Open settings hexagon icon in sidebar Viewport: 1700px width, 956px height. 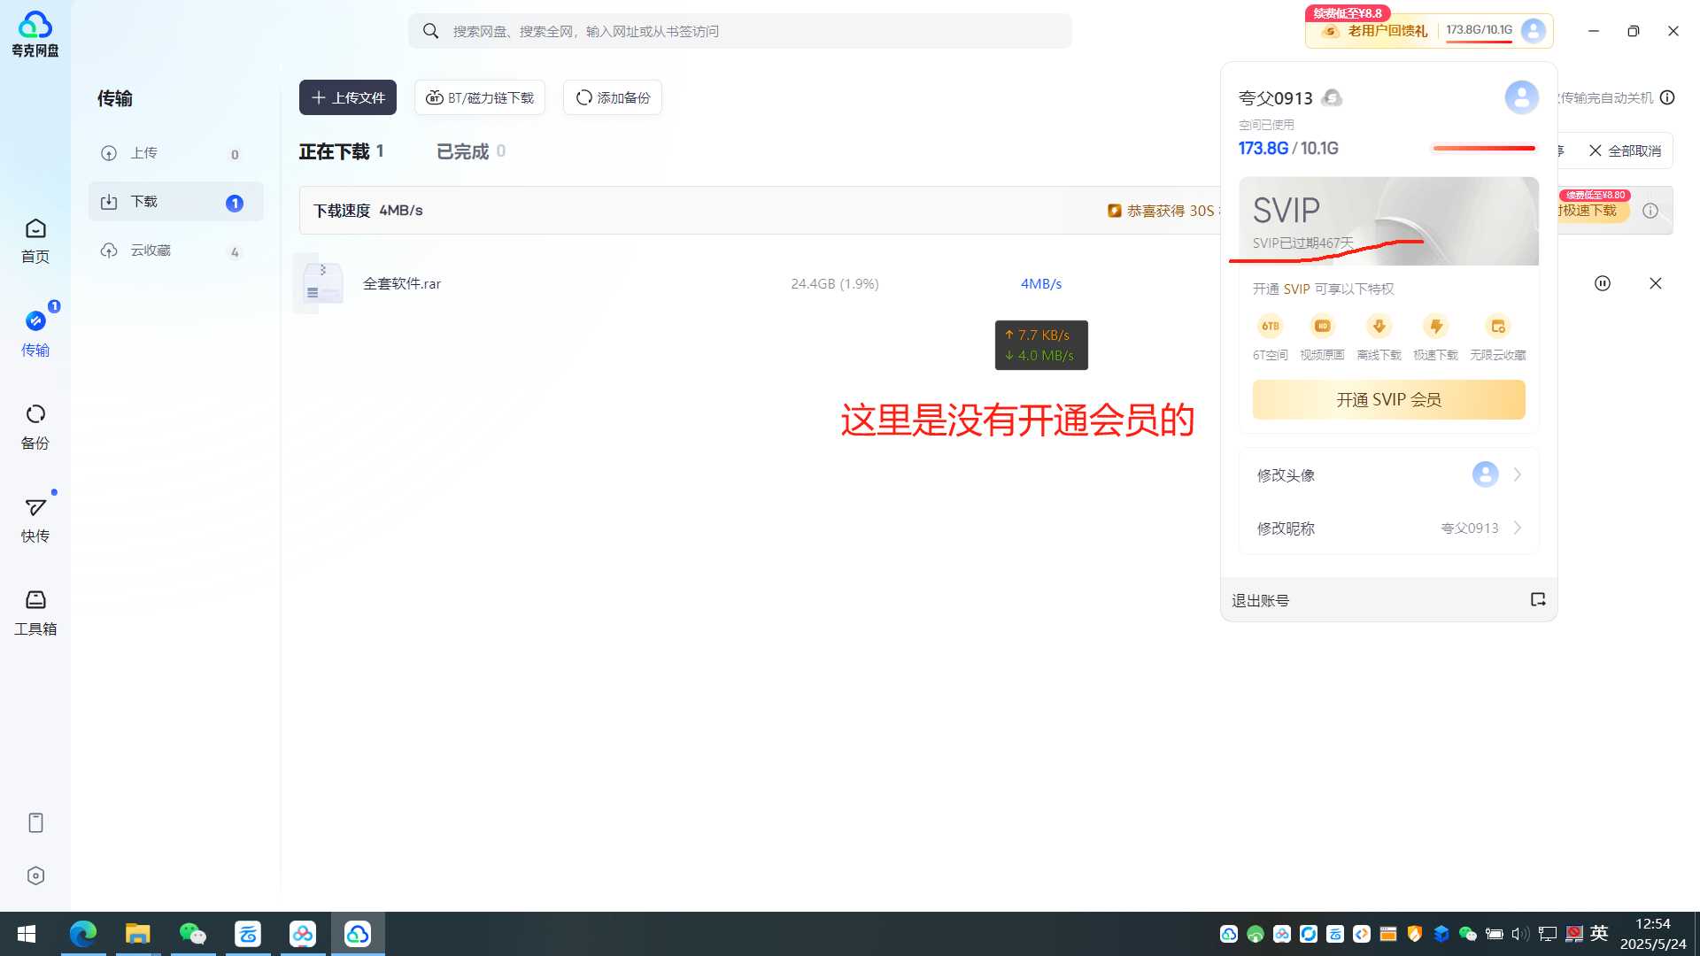(35, 875)
